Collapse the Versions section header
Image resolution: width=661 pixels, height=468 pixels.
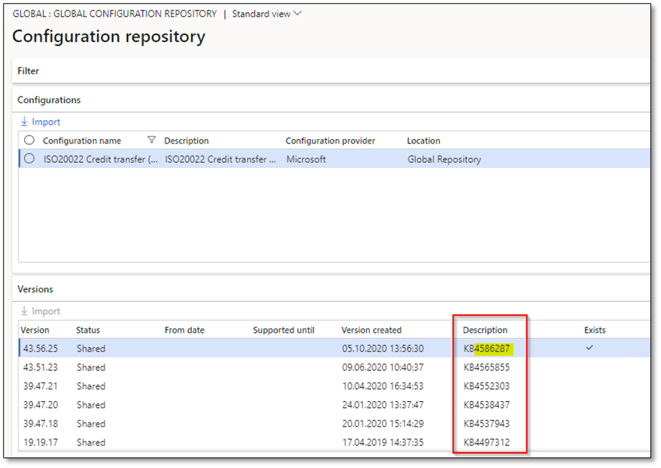pos(35,289)
